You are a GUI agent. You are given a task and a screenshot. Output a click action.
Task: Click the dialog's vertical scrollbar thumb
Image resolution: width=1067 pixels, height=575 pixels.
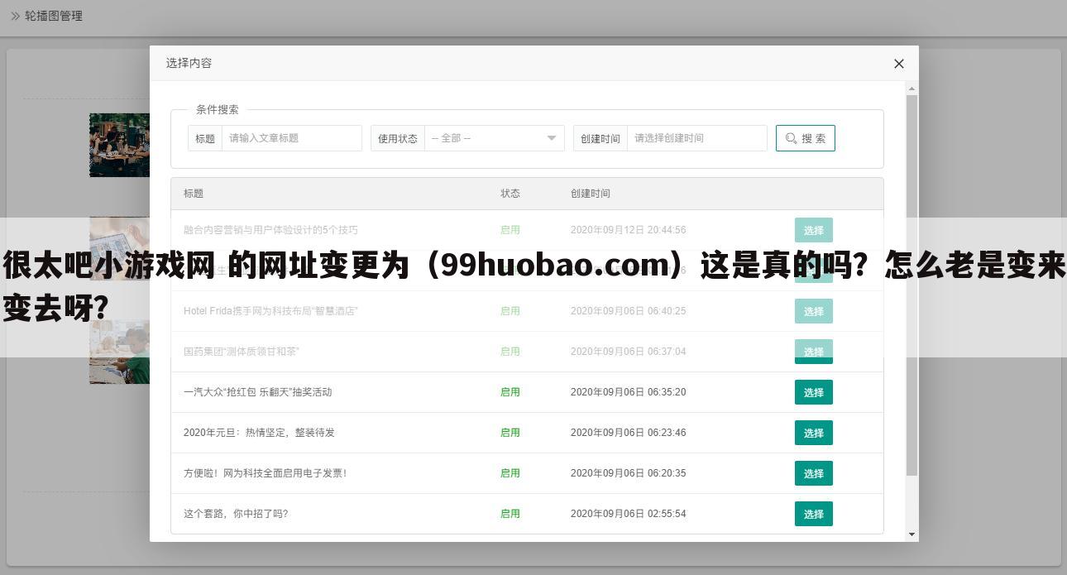pos(912,285)
